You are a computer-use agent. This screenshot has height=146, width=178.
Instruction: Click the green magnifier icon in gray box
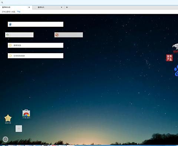click(7, 35)
